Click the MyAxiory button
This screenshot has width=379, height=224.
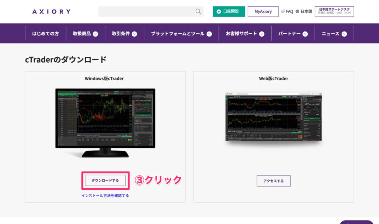click(x=263, y=11)
